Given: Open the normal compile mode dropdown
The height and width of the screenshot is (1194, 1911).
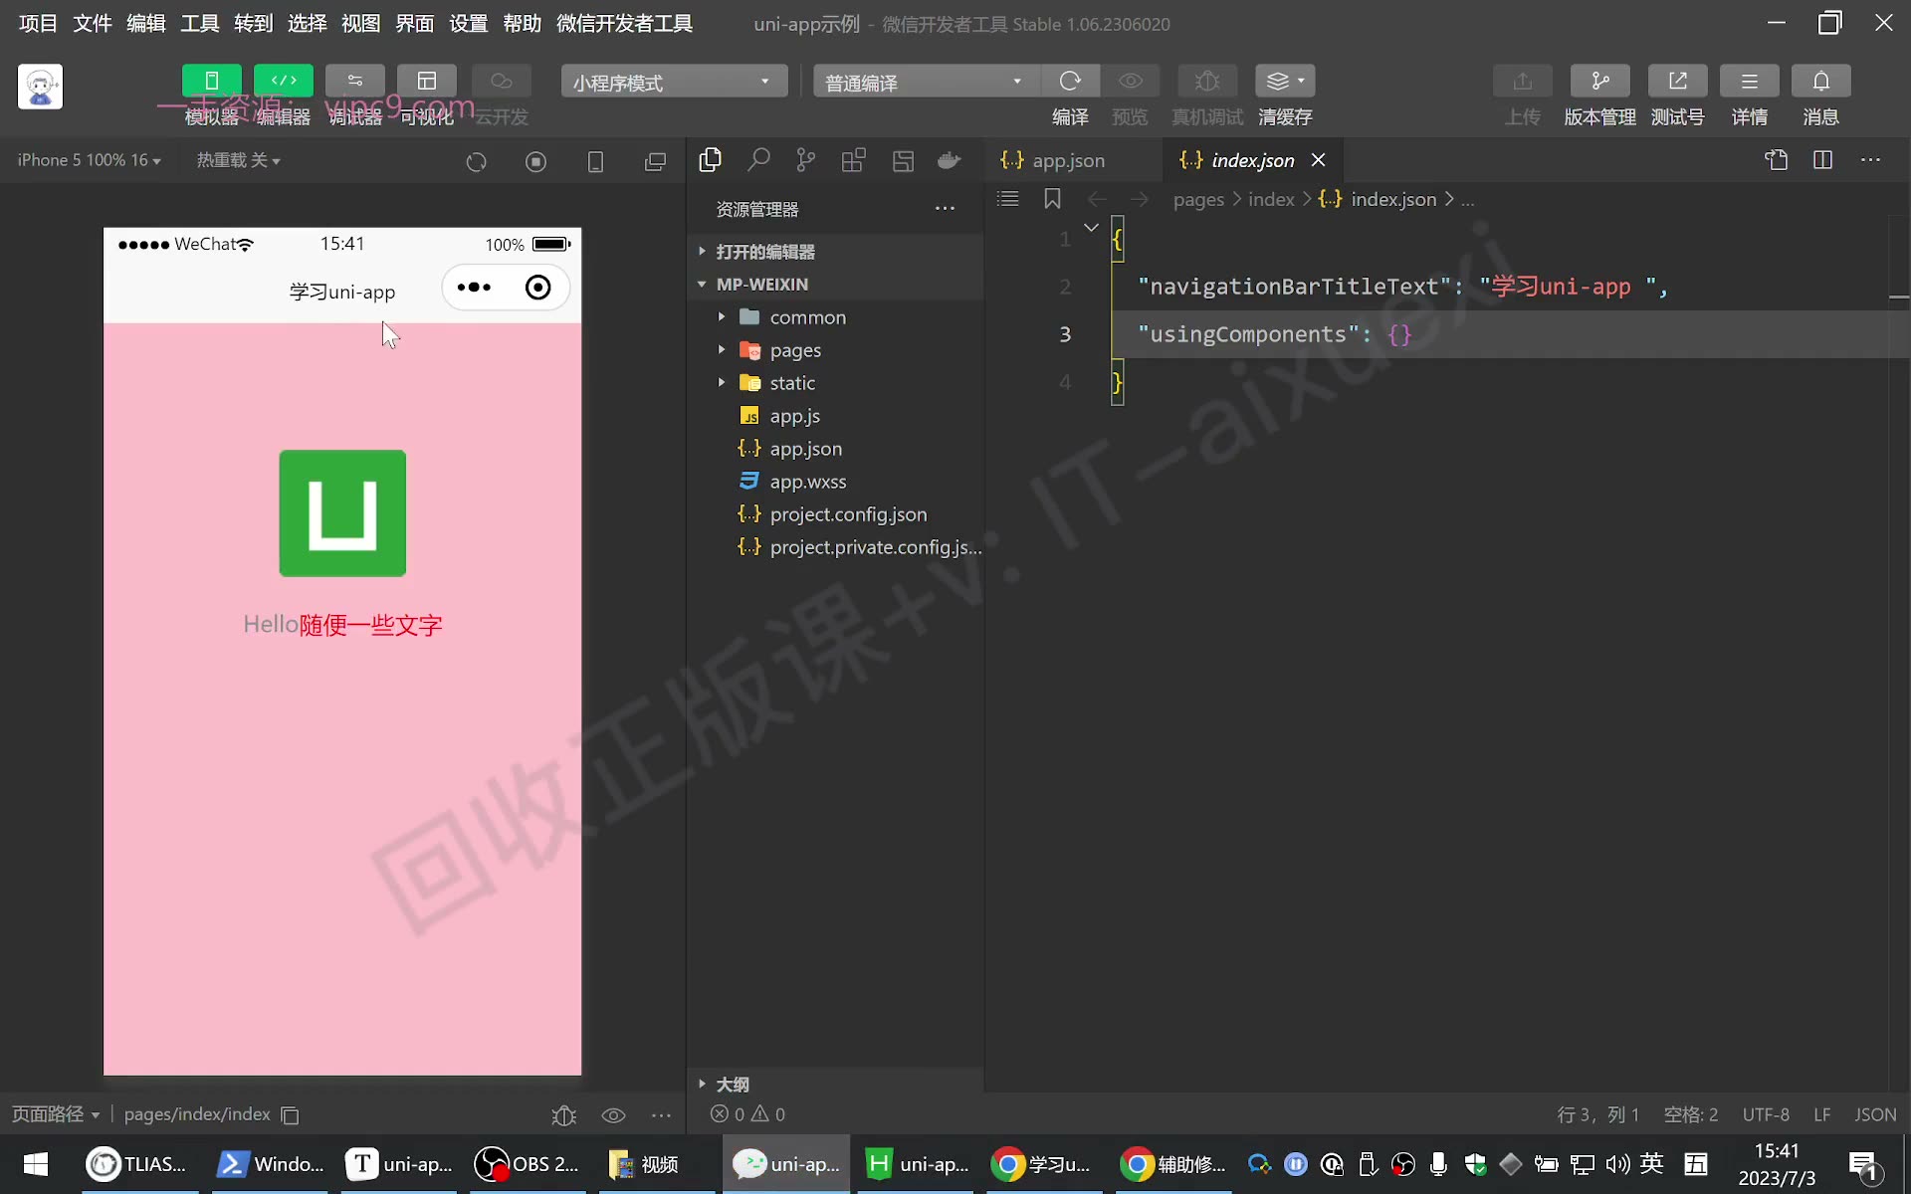Looking at the screenshot, I should pyautogui.click(x=926, y=82).
